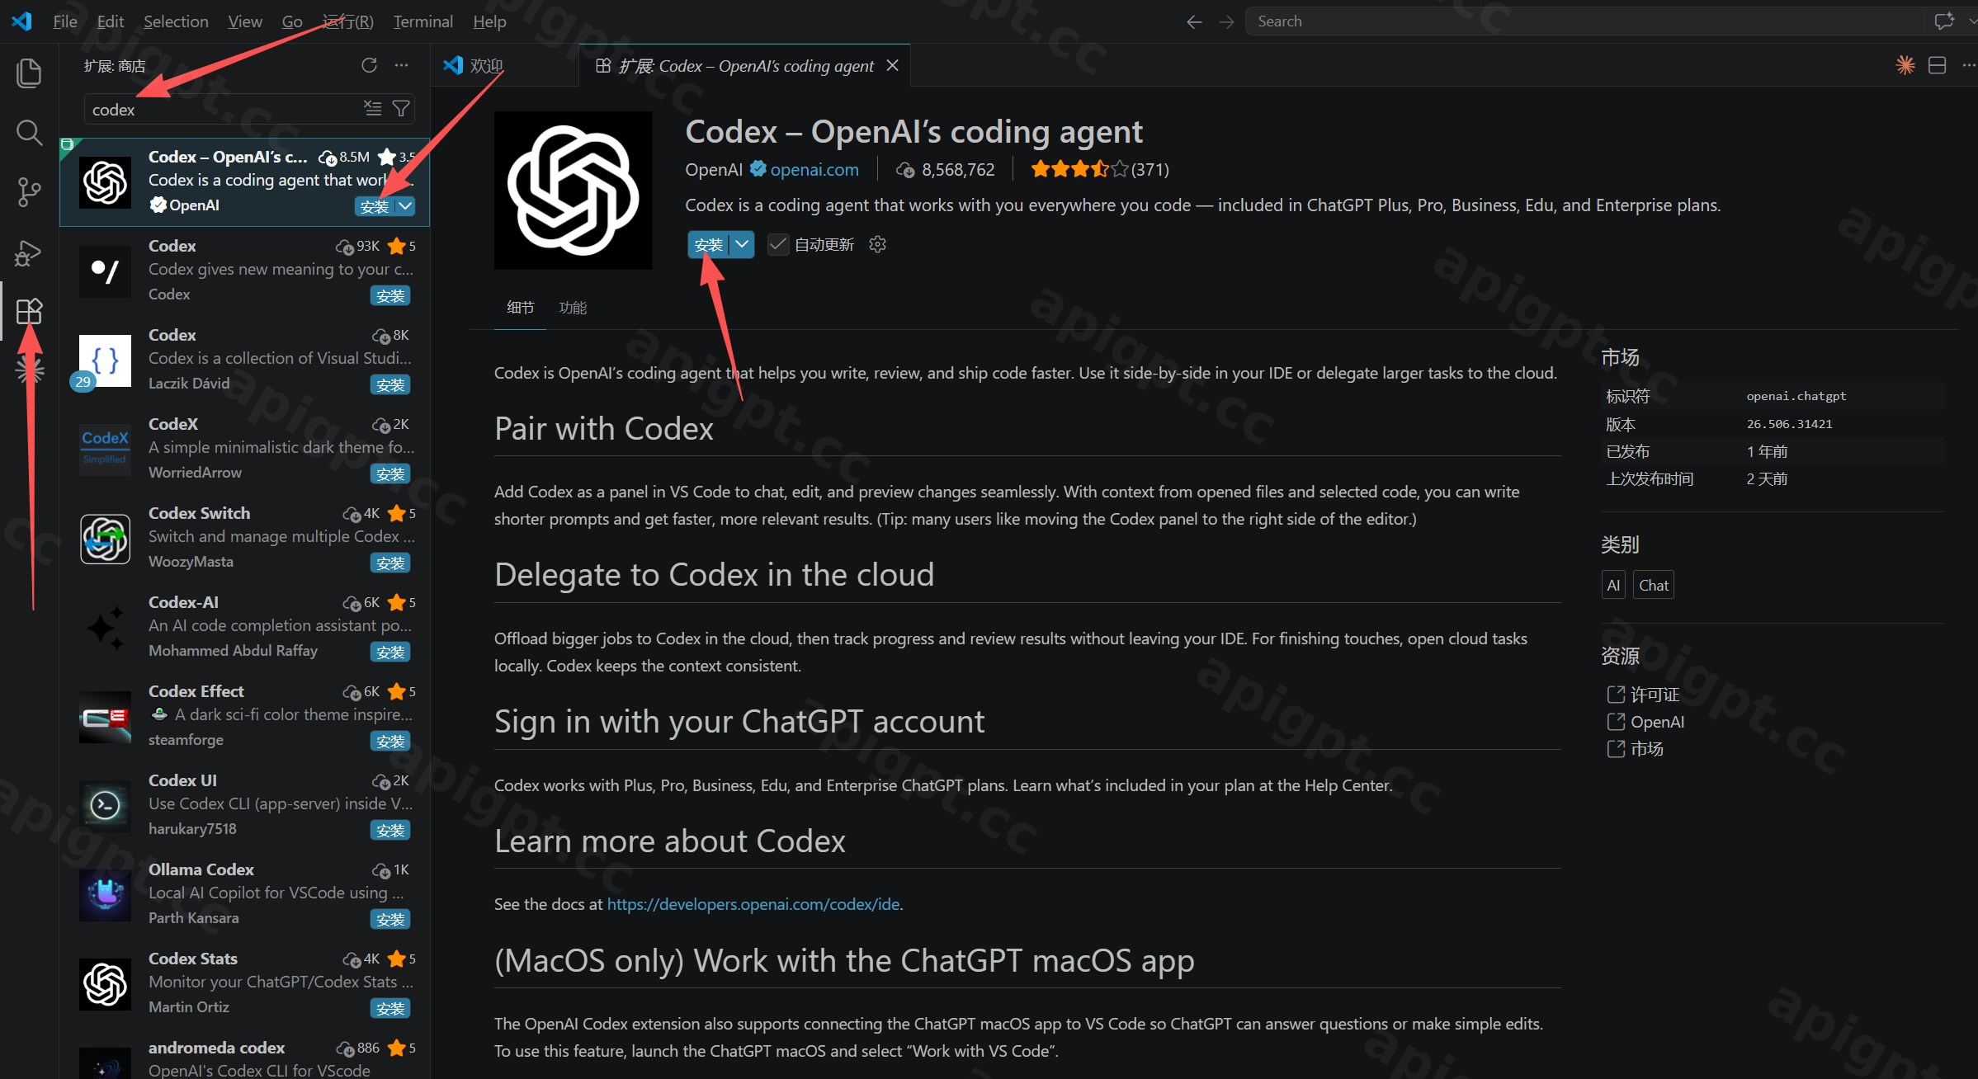The image size is (1978, 1079).
Task: Split the editor layout
Action: coord(1937,65)
